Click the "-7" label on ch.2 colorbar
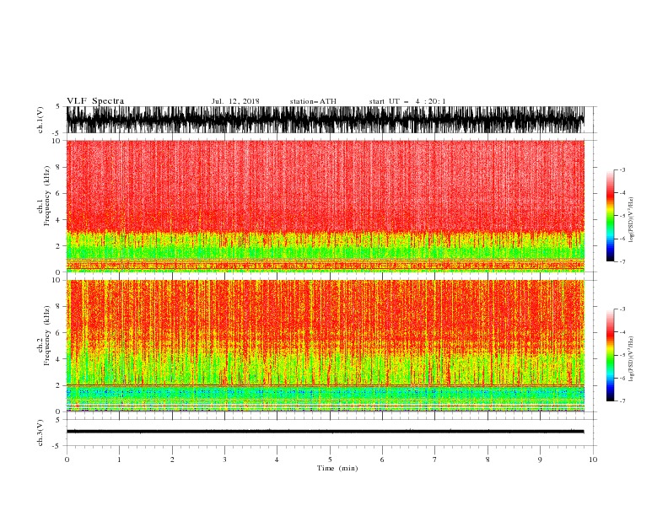 point(622,401)
